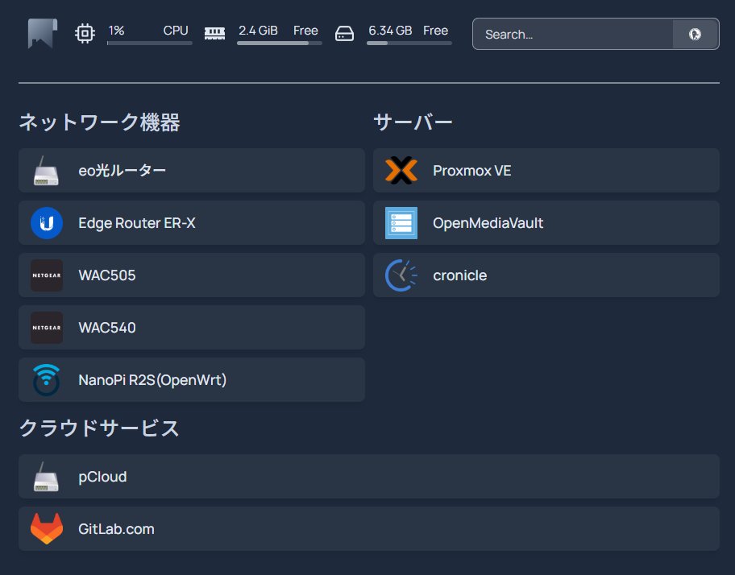Open GitLab.com link

coord(369,528)
